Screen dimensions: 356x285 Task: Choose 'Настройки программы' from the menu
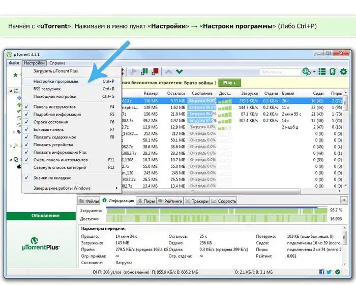[71, 81]
